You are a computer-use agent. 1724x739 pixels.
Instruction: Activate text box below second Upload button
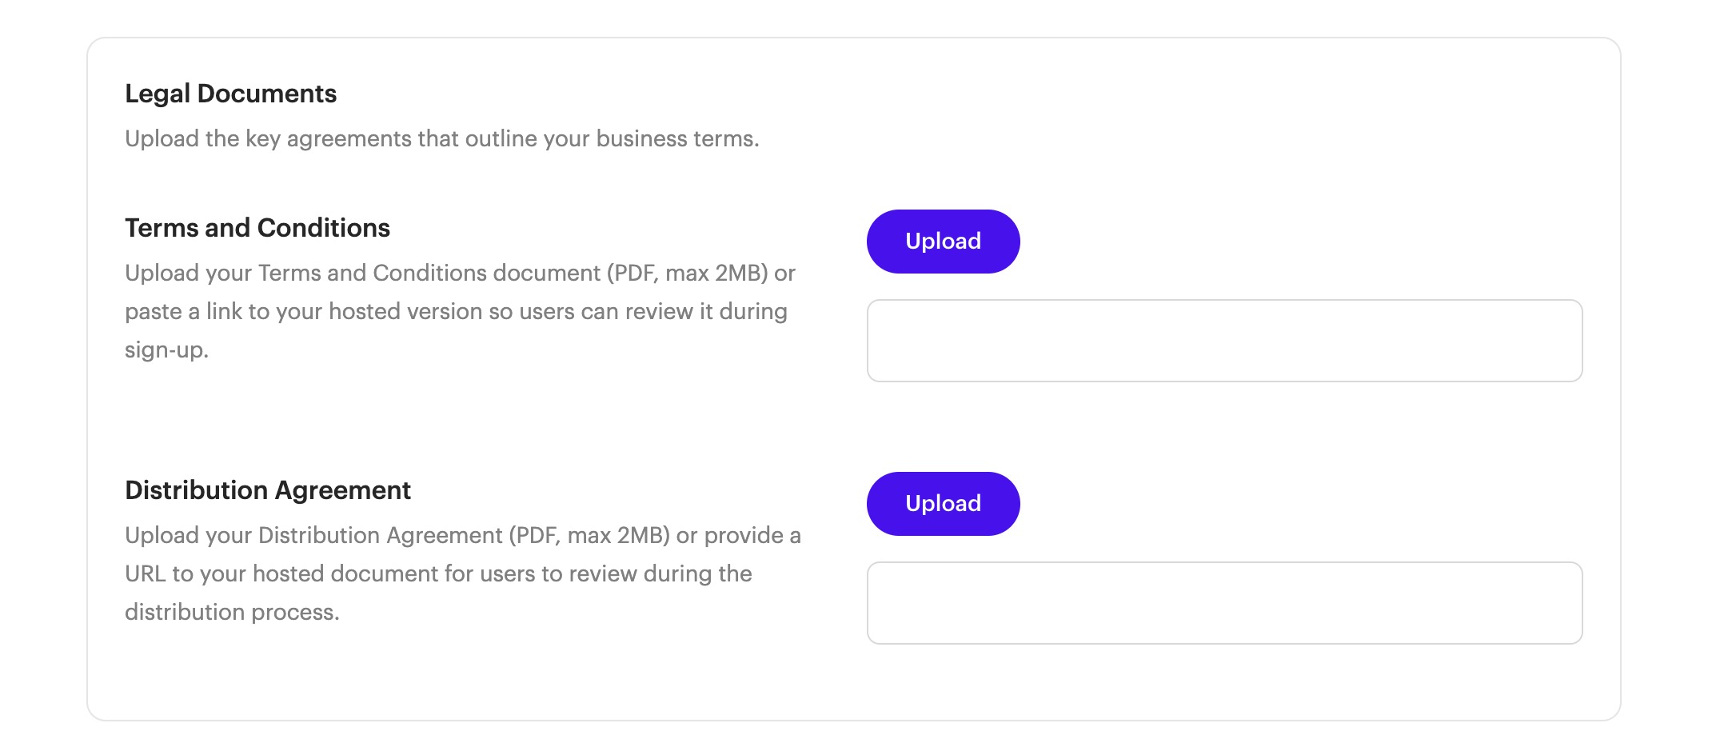(1224, 603)
